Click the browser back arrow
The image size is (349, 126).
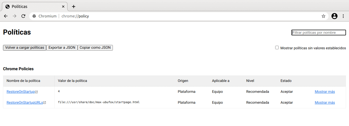click(6, 16)
